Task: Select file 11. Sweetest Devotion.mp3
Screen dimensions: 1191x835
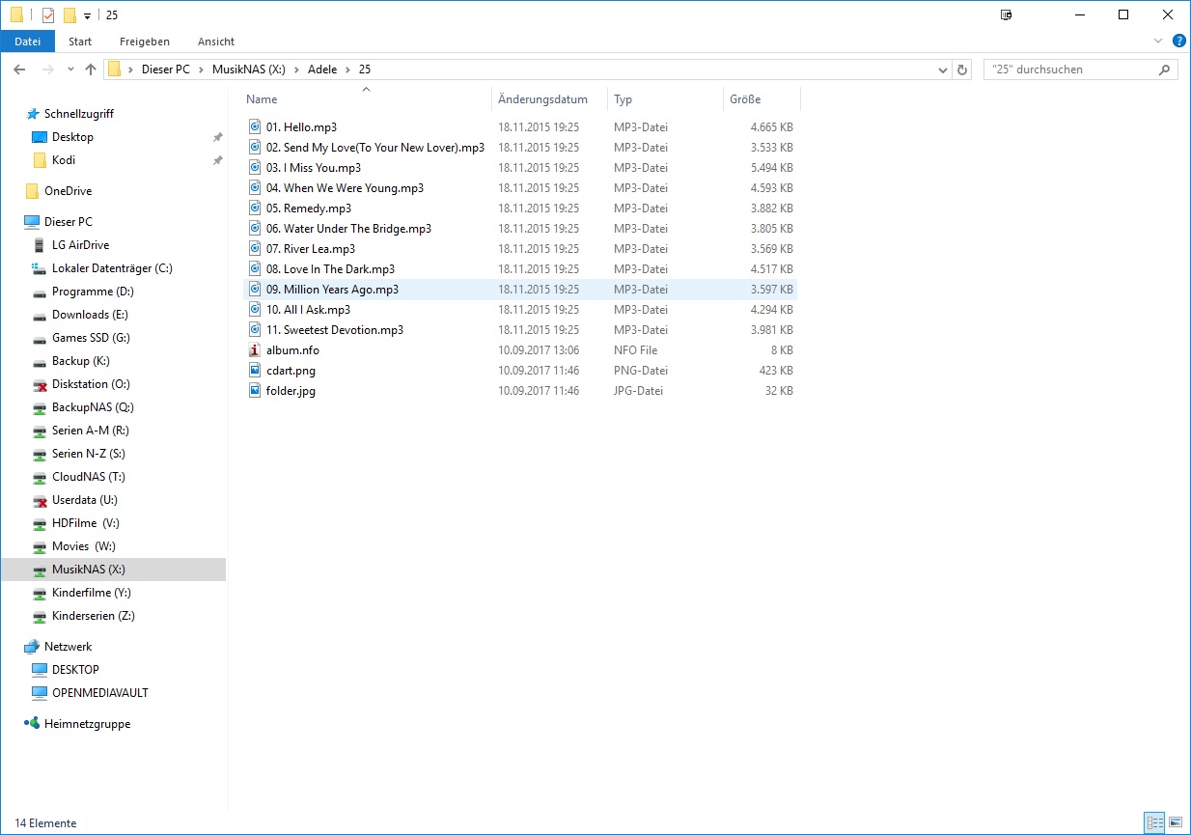Action: (335, 330)
